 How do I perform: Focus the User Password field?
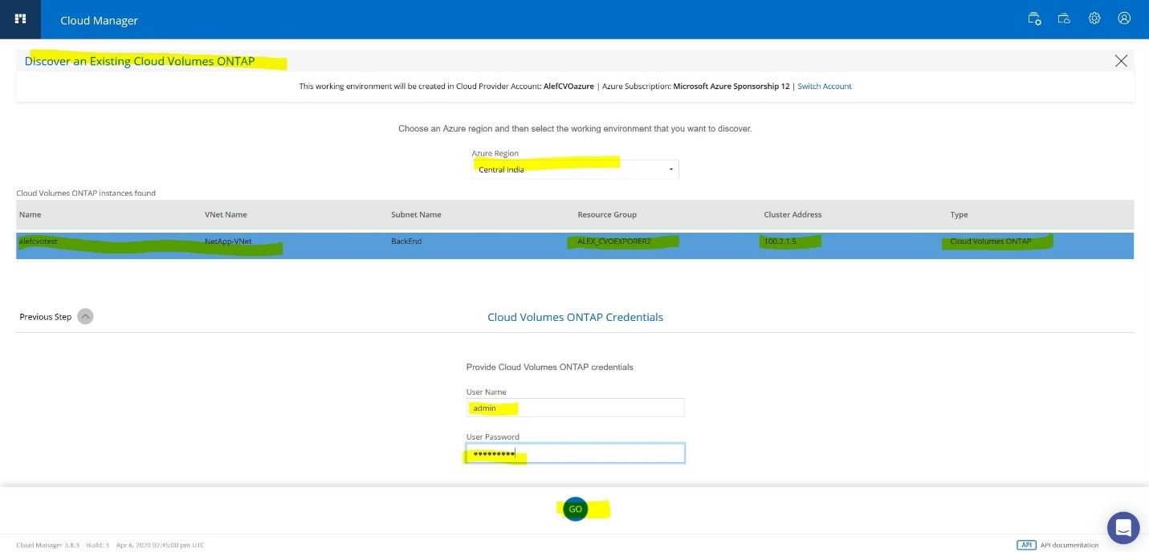pos(575,453)
